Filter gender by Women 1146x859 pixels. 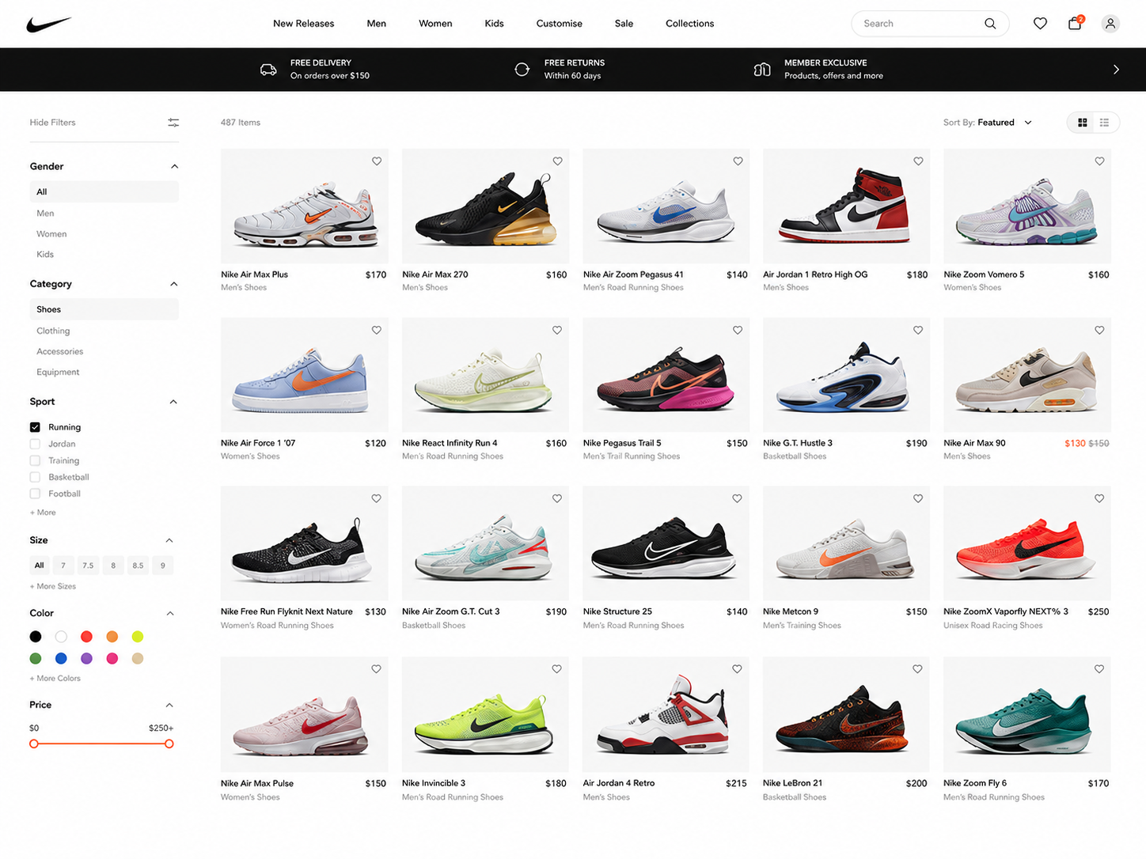click(x=51, y=234)
